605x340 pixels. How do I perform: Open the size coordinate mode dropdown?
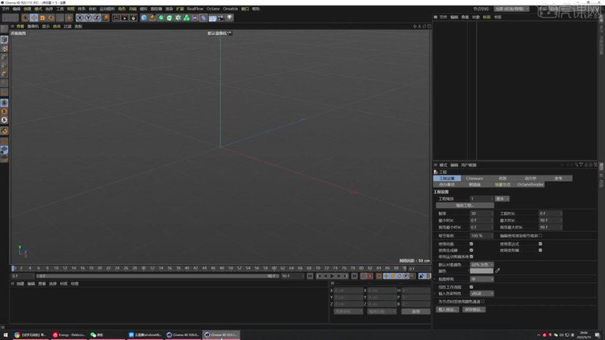click(382, 312)
